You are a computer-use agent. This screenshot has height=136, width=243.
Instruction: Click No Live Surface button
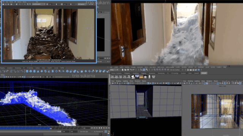175,70
